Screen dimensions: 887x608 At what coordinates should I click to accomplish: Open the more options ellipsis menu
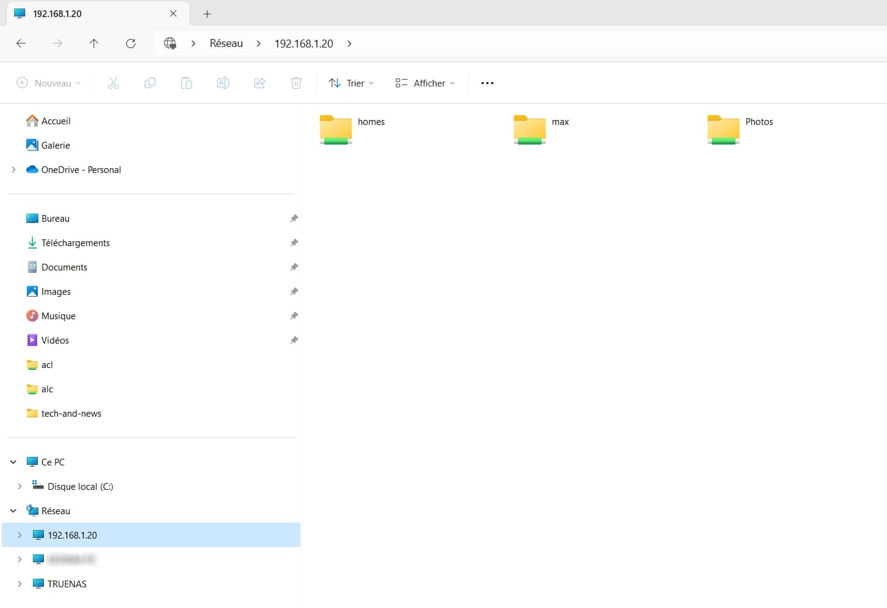point(487,83)
